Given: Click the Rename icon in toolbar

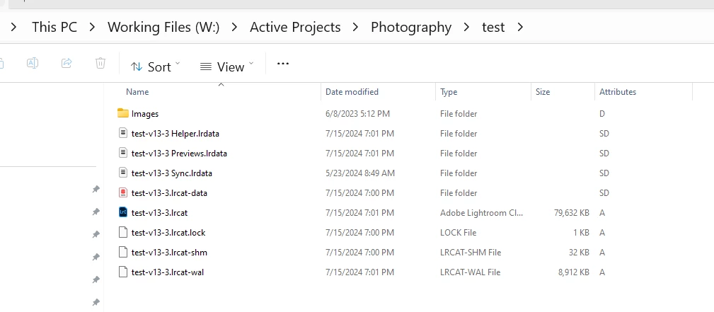Looking at the screenshot, I should click(x=33, y=64).
